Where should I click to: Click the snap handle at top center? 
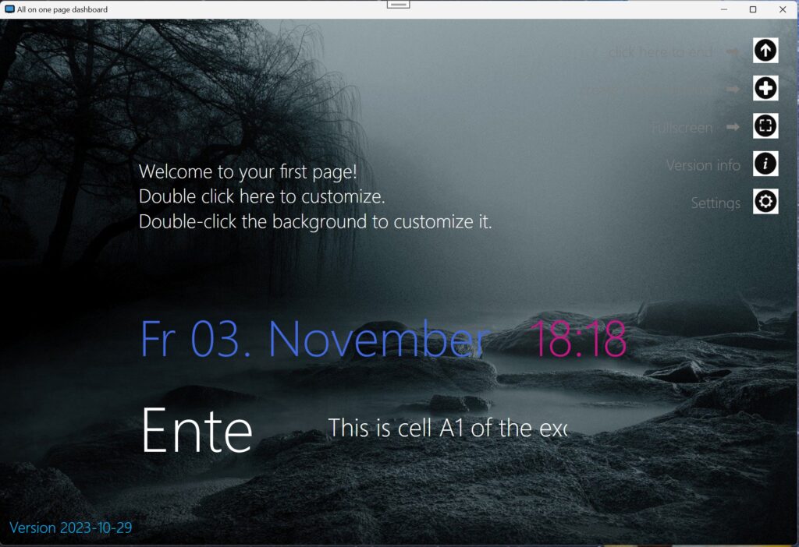(399, 4)
